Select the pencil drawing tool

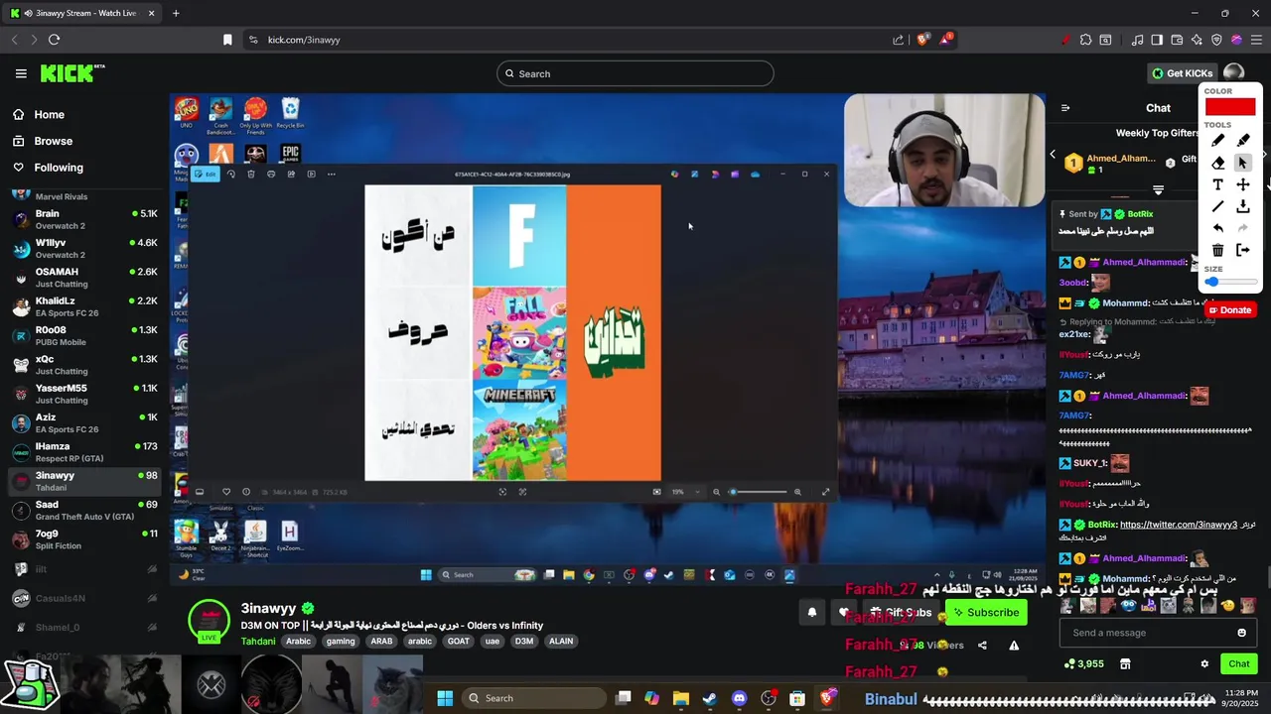coord(1217,140)
